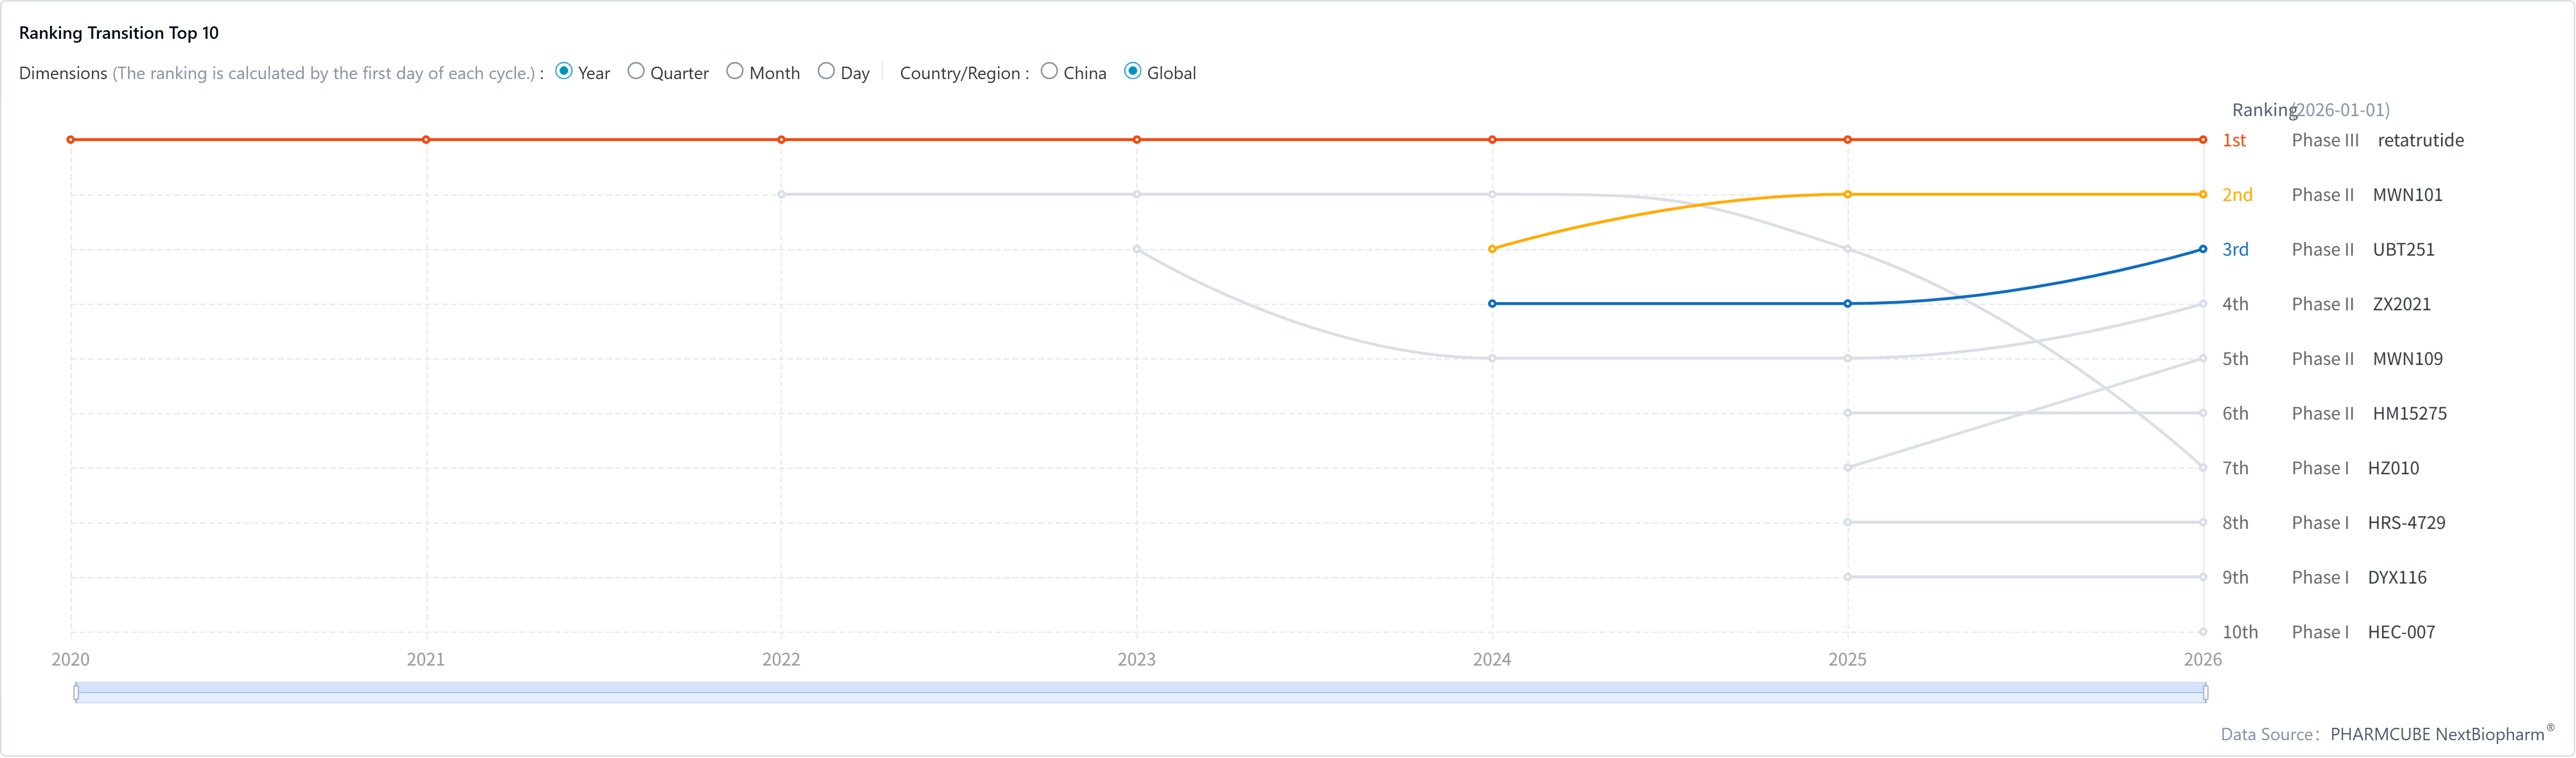Select the Year dimension radio button
The image size is (2576, 758).
pyautogui.click(x=564, y=72)
